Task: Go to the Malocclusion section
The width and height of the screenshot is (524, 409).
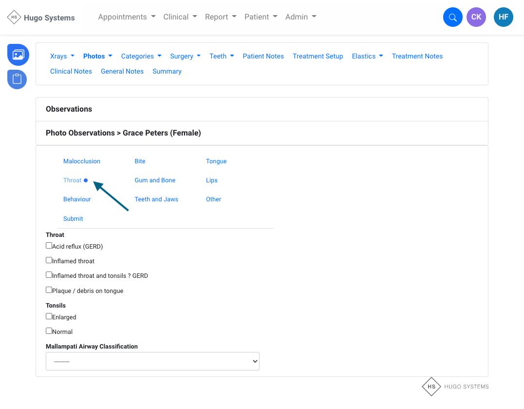Action: coord(82,161)
